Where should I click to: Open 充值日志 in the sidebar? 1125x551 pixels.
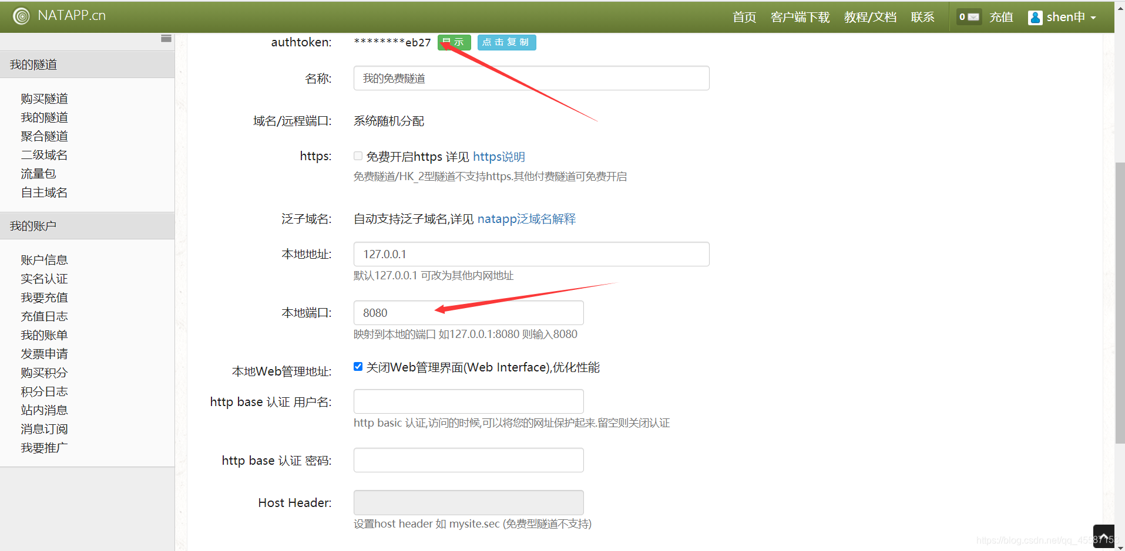pyautogui.click(x=44, y=316)
